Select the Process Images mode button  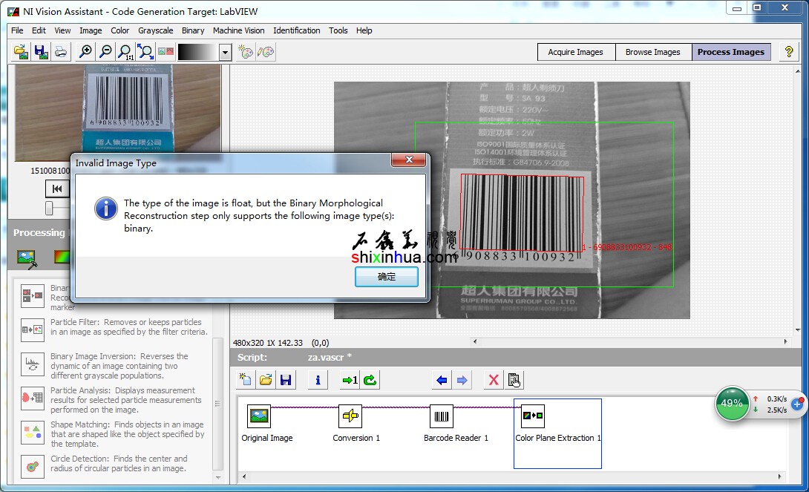[x=730, y=52]
